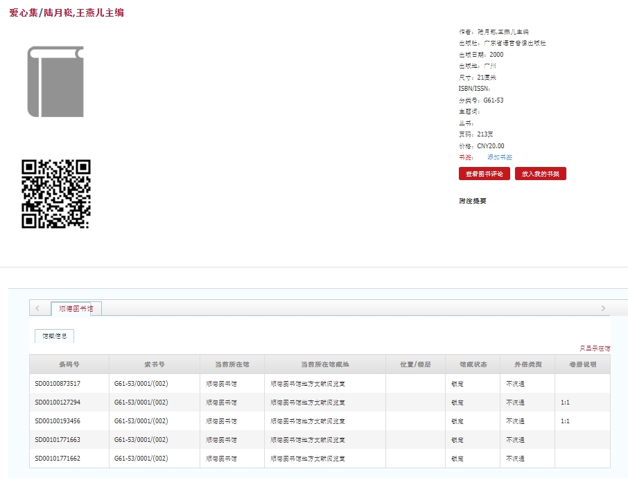
Task: Click the book title 爱心集/陆月崧,王燕儿主编
Action: coord(67,12)
